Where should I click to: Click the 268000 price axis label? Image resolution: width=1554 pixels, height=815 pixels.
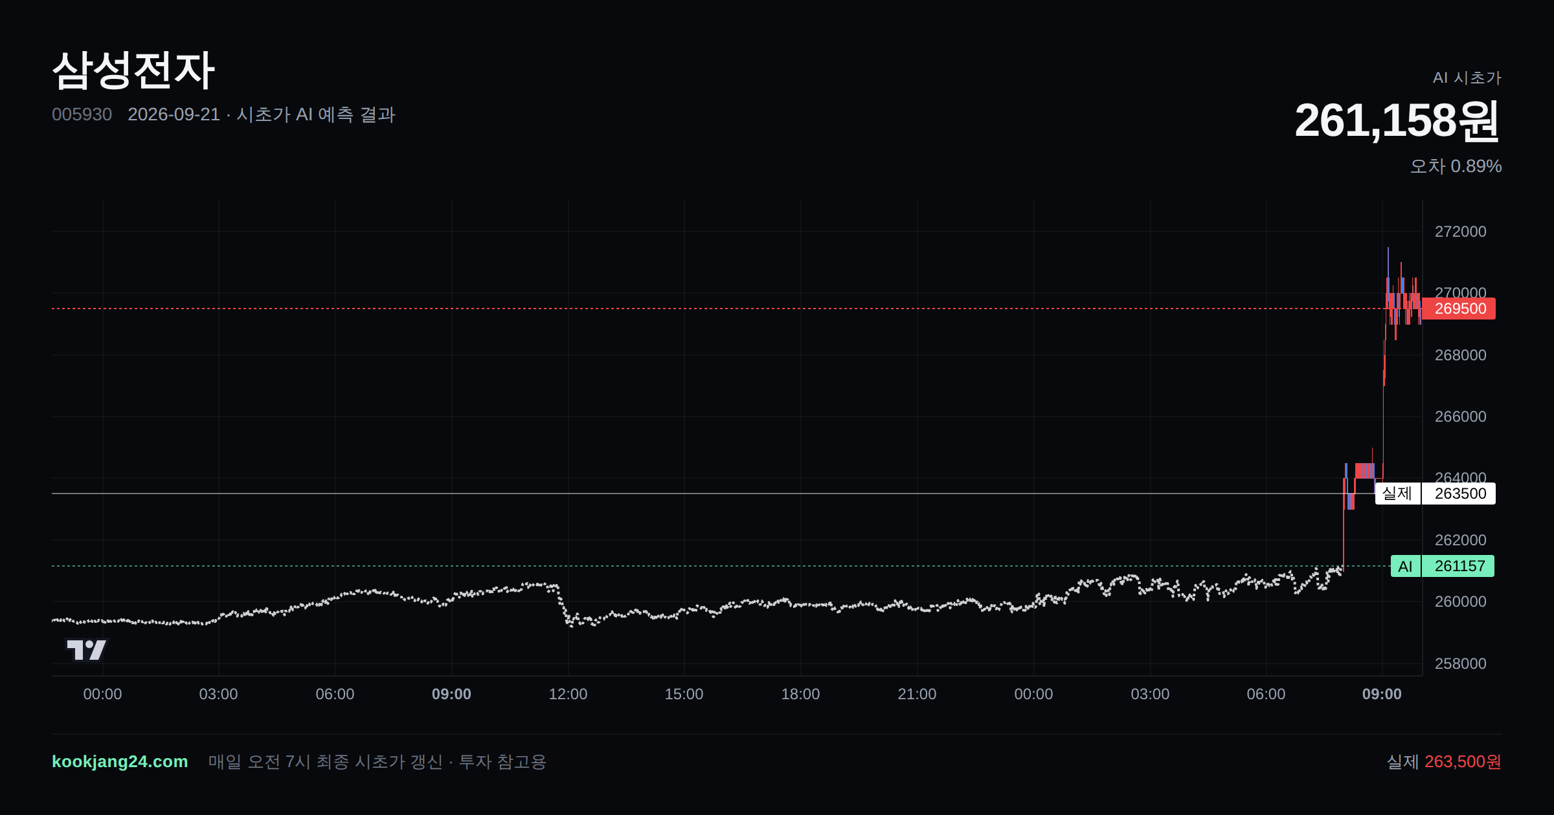tap(1460, 355)
